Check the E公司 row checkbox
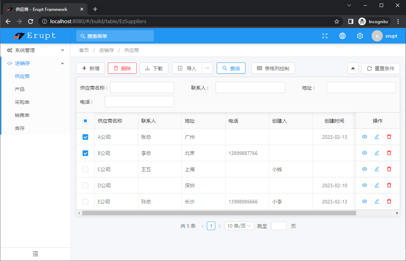Screen dimensions: 406x261 pos(85,202)
